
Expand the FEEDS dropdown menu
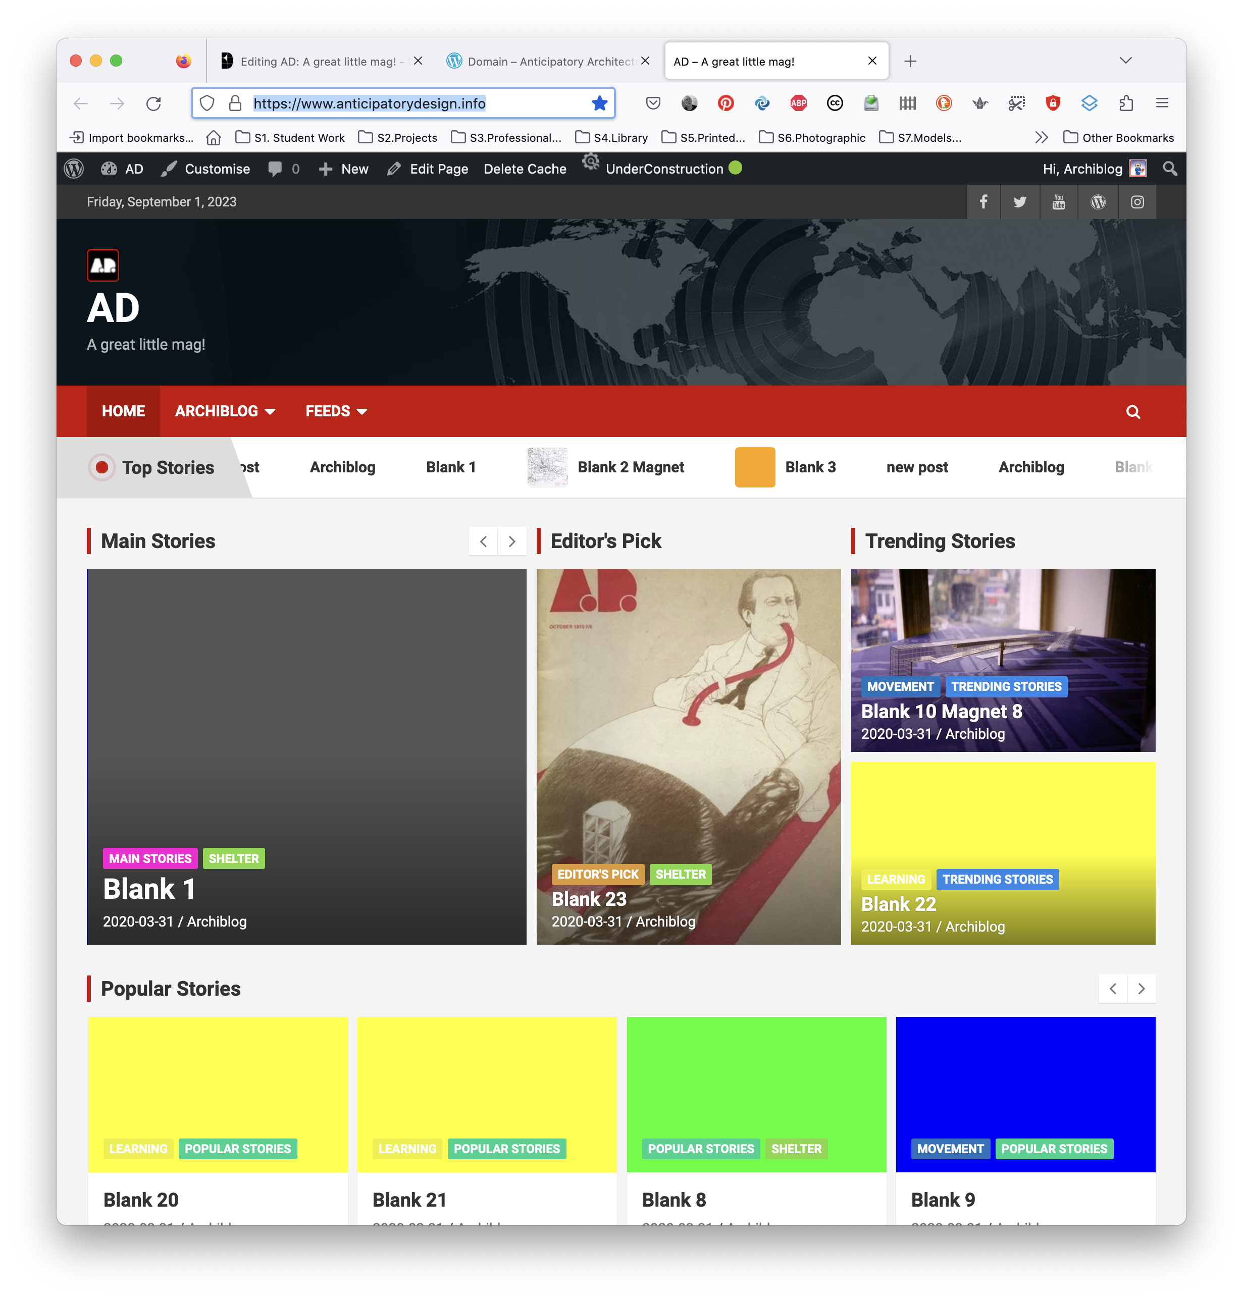(x=336, y=411)
